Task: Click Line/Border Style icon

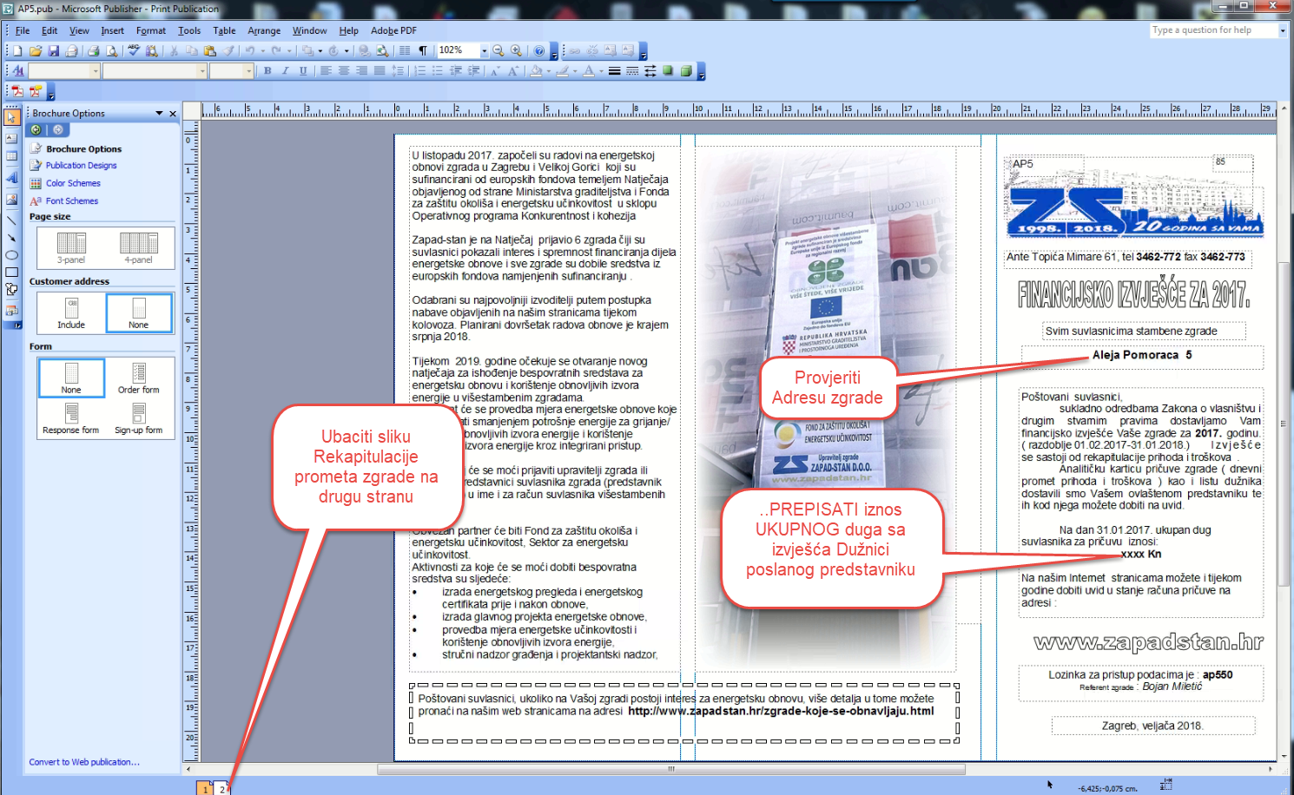Action: 615,71
